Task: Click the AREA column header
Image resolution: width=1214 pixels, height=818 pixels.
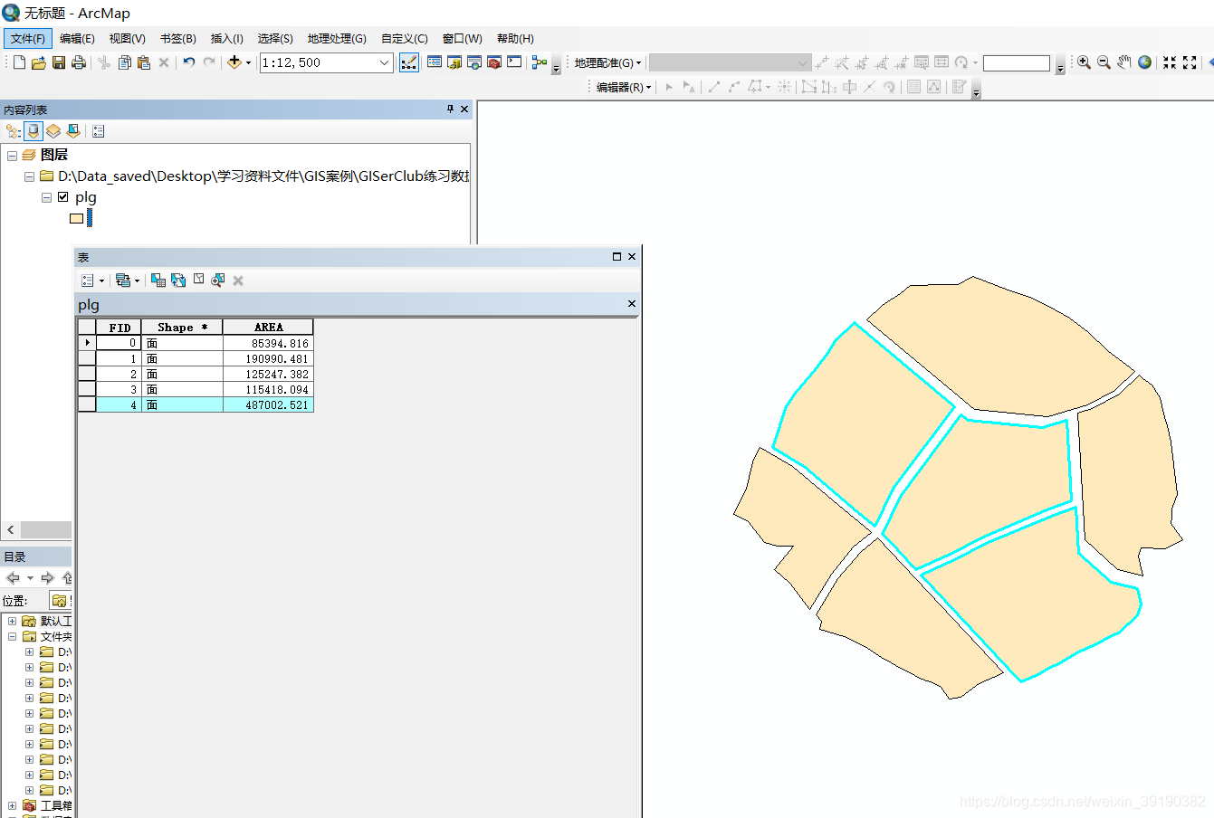Action: tap(268, 328)
